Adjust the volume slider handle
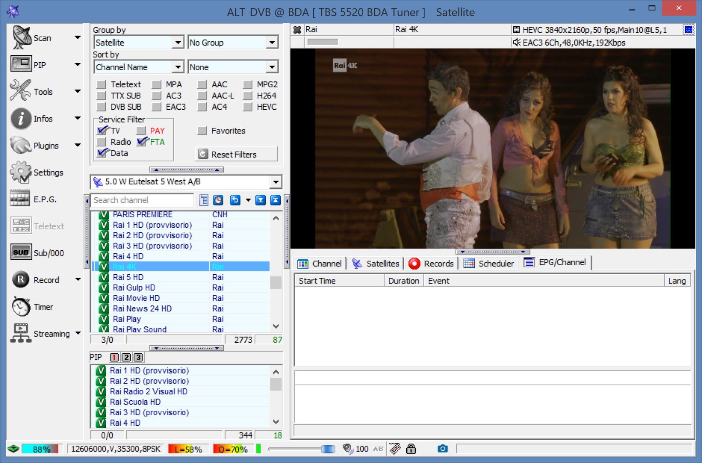The width and height of the screenshot is (702, 463). point(328,449)
